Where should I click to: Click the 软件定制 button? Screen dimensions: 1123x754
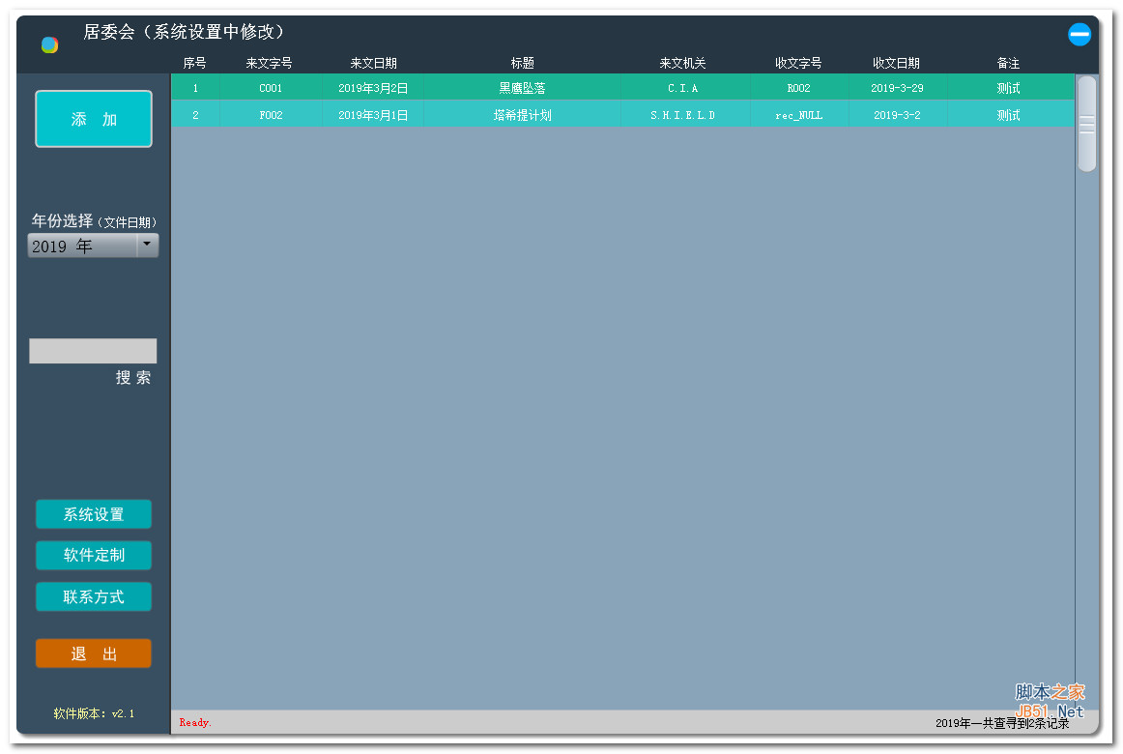[x=93, y=555]
